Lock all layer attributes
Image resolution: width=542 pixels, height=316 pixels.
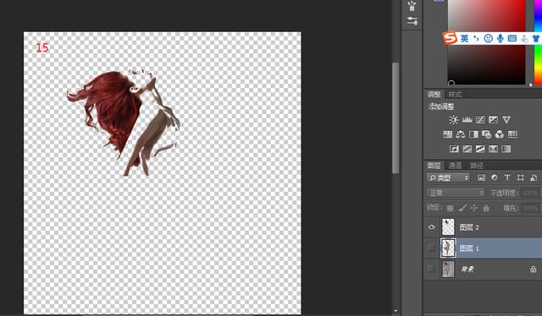click(x=486, y=208)
